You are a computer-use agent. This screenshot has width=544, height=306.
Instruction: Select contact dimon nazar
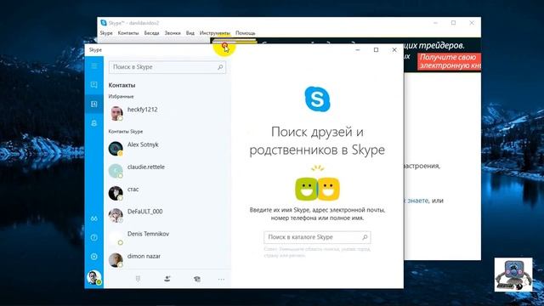[167, 259]
